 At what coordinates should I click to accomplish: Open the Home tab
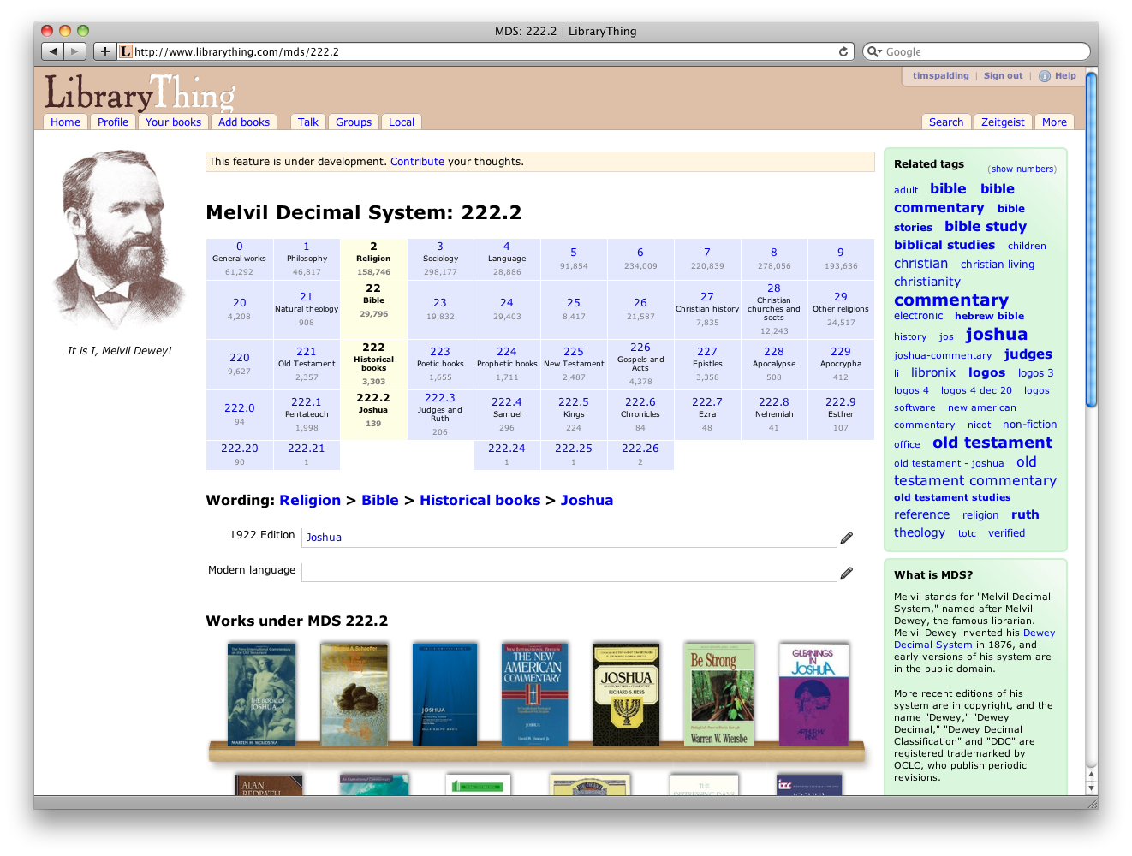pos(65,122)
